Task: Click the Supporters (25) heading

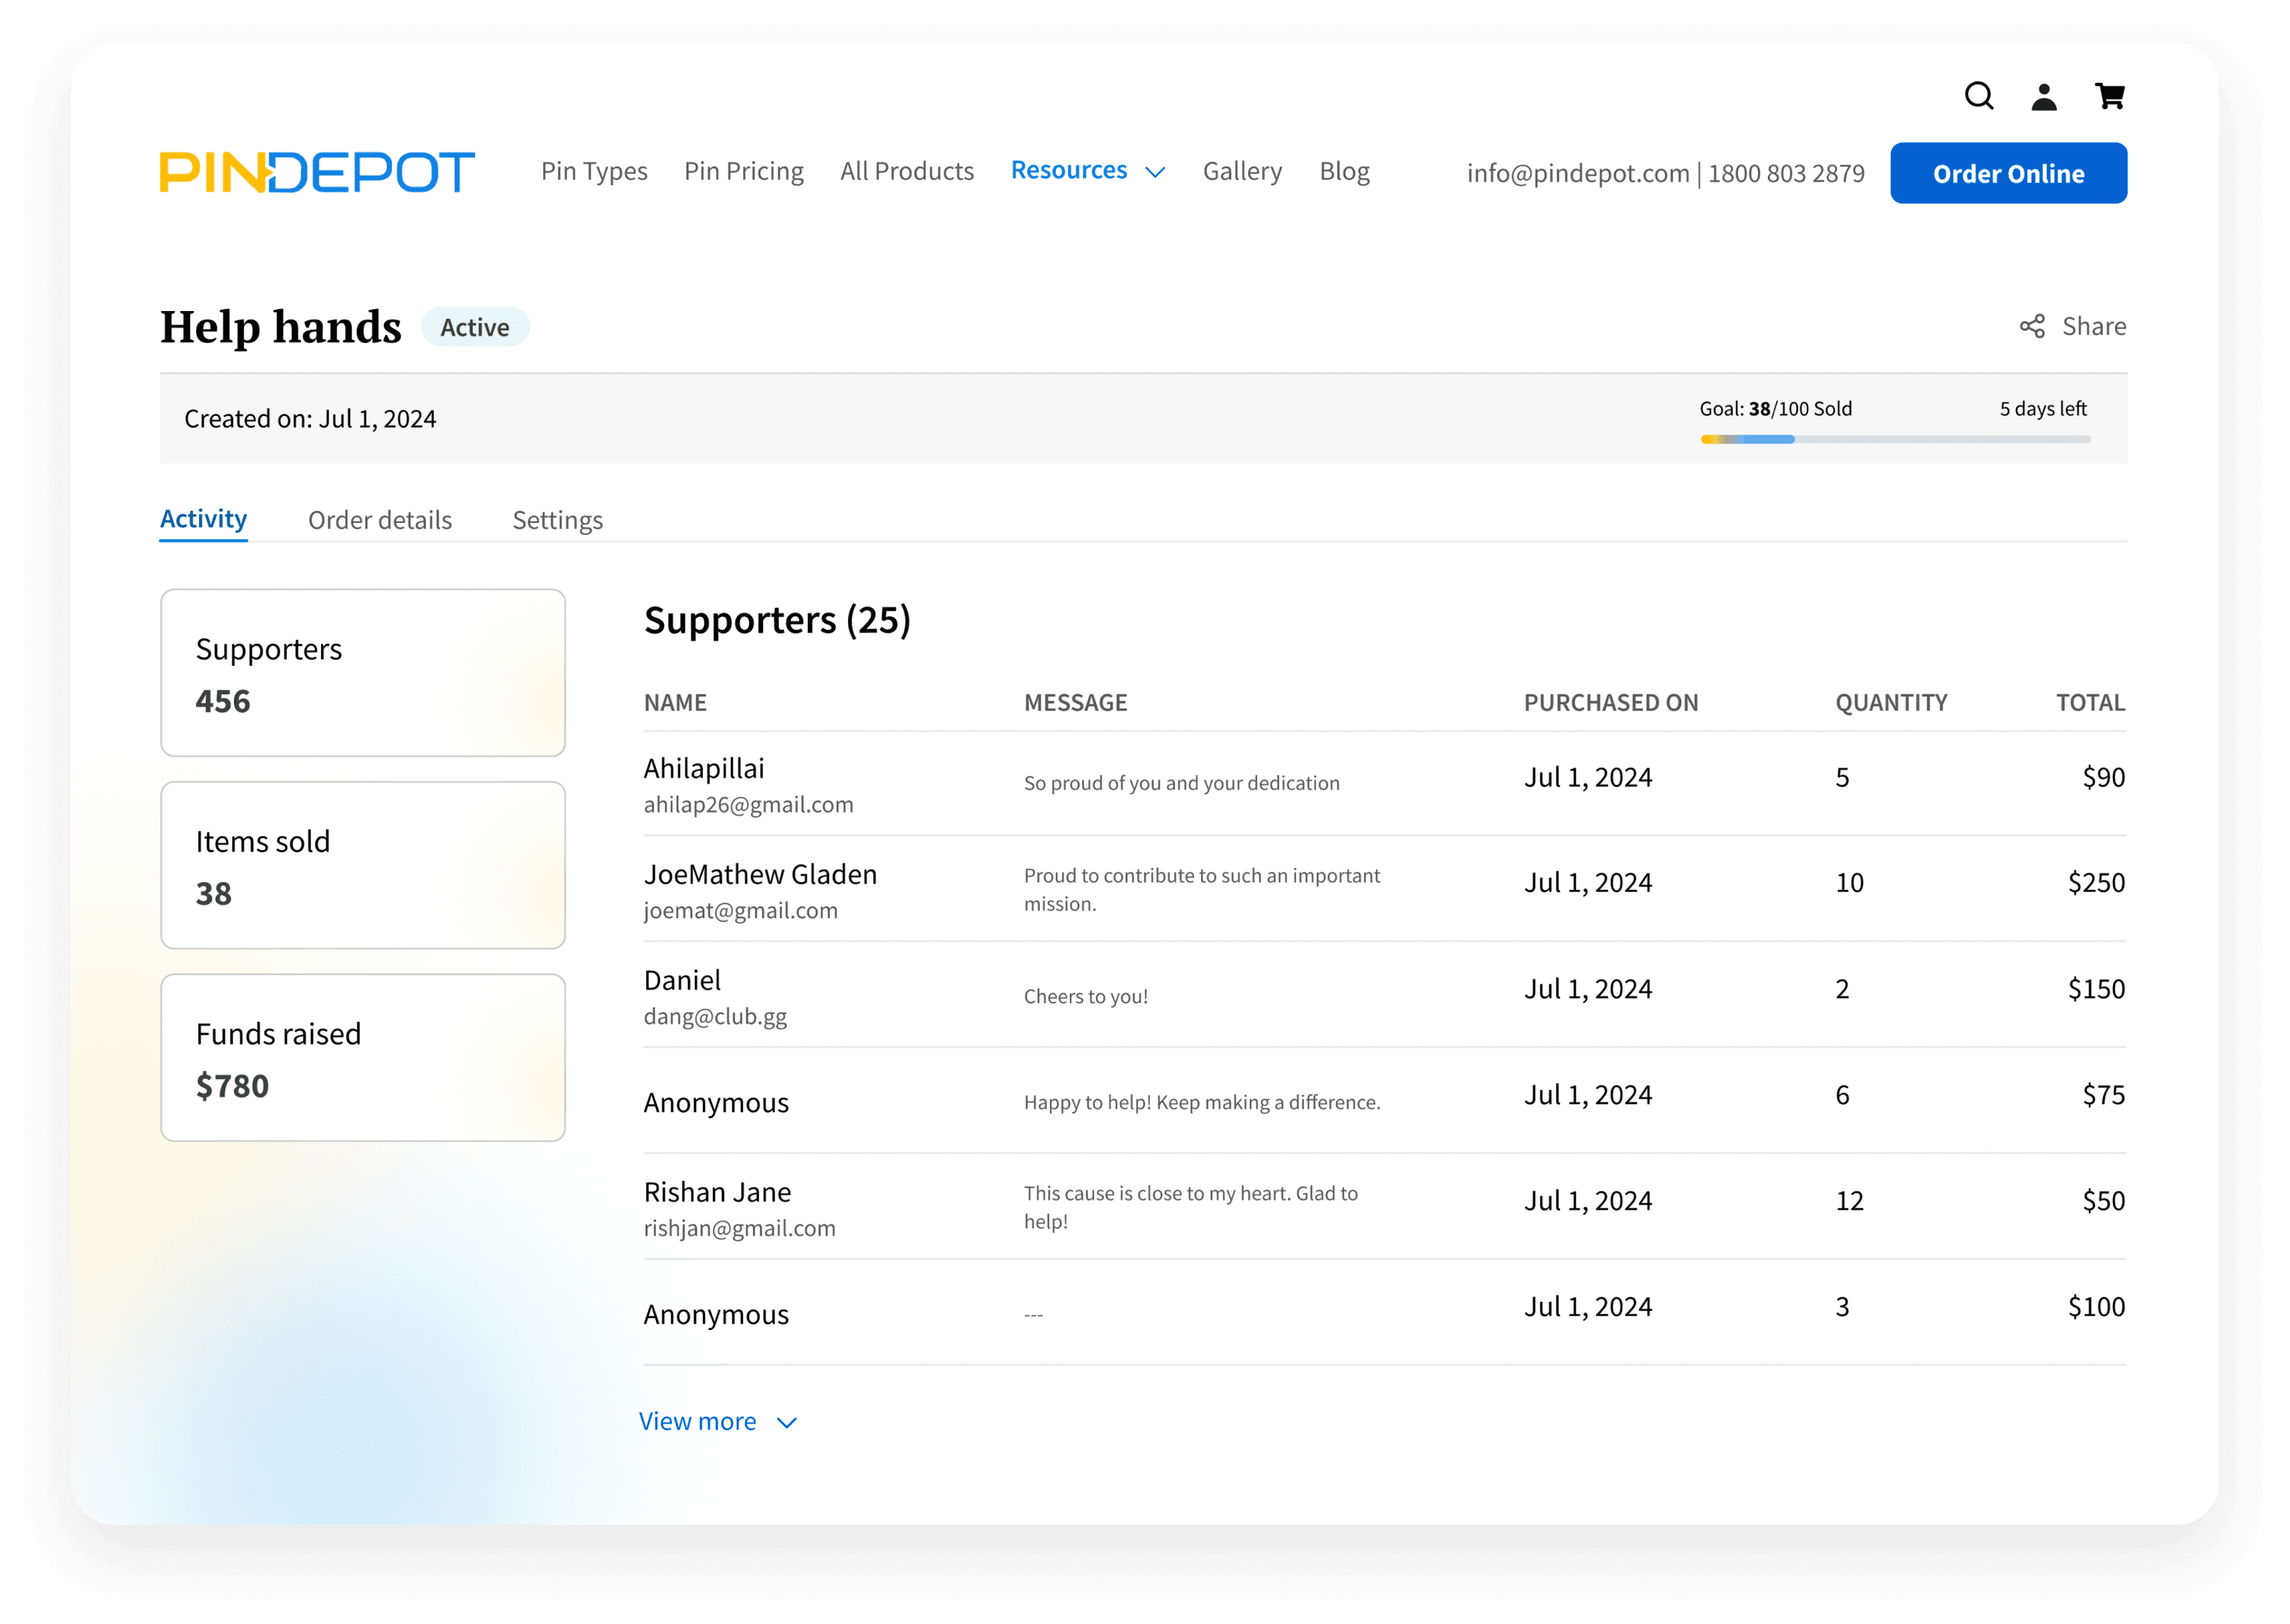Action: [777, 620]
